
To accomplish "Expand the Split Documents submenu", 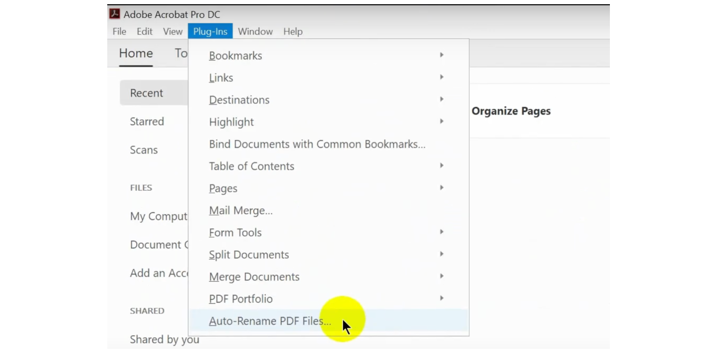I will pos(249,254).
